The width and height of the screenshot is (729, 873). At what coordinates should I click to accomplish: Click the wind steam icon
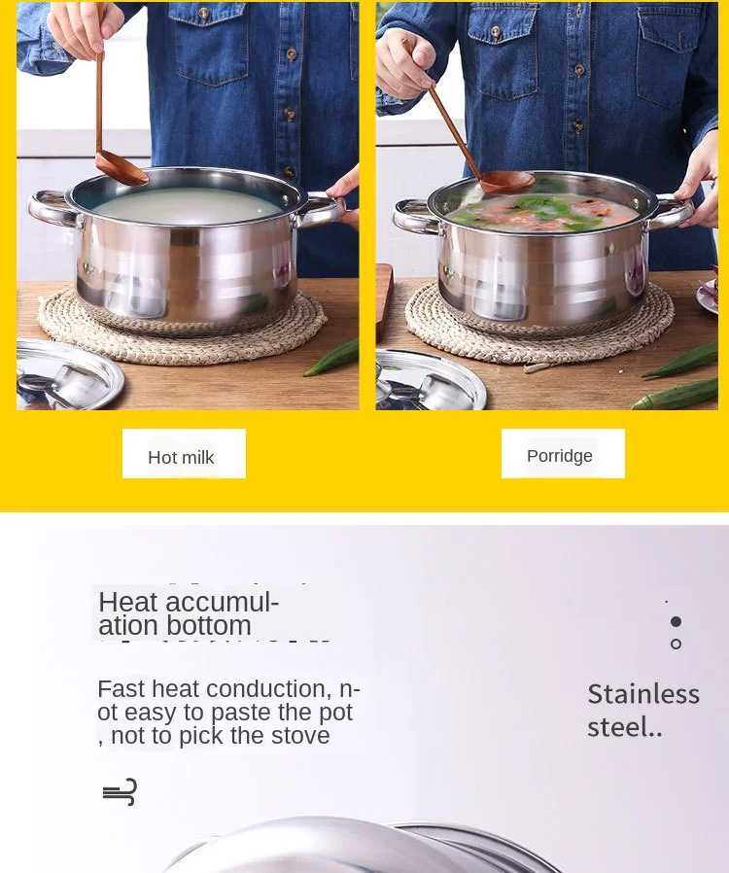(120, 791)
